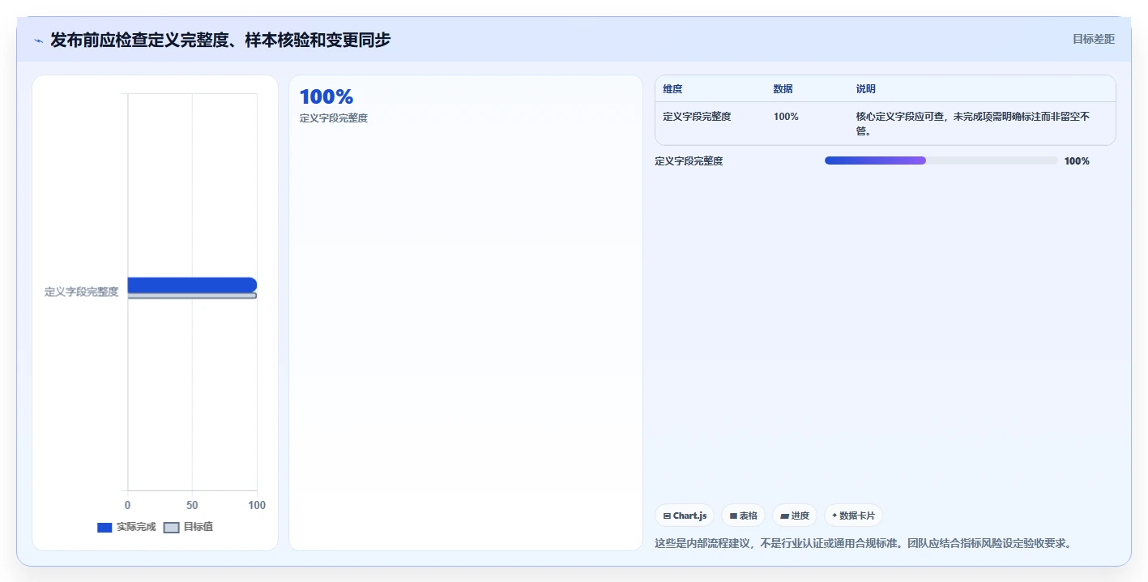Click the blue 实际完成 legend color box
The image size is (1148, 582).
[105, 528]
